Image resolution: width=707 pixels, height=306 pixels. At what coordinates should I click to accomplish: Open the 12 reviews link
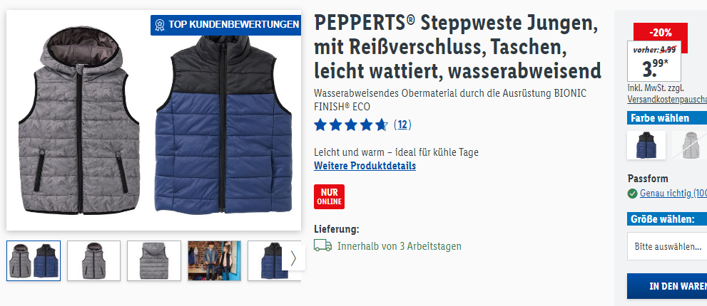[x=402, y=125]
